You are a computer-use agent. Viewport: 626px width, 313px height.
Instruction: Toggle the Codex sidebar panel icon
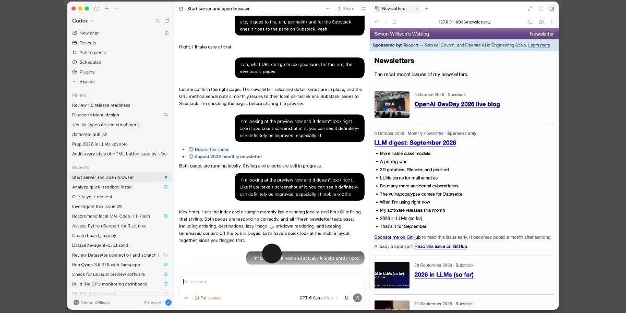click(x=97, y=8)
